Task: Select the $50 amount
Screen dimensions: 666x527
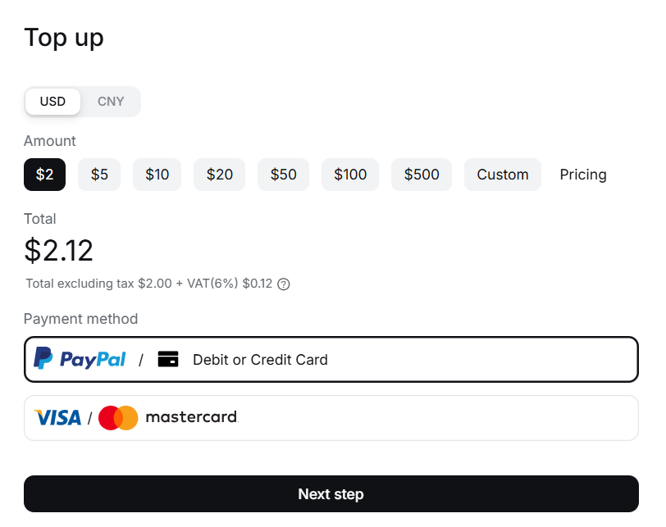Action: pos(283,175)
